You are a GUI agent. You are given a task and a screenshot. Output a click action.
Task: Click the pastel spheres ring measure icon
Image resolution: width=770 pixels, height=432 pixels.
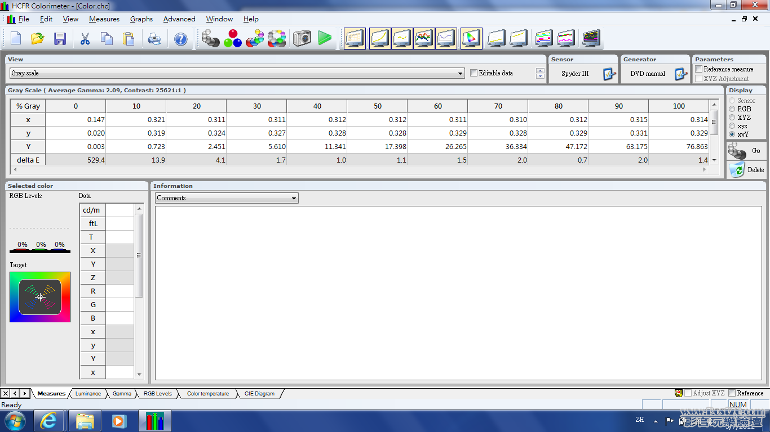click(x=277, y=39)
